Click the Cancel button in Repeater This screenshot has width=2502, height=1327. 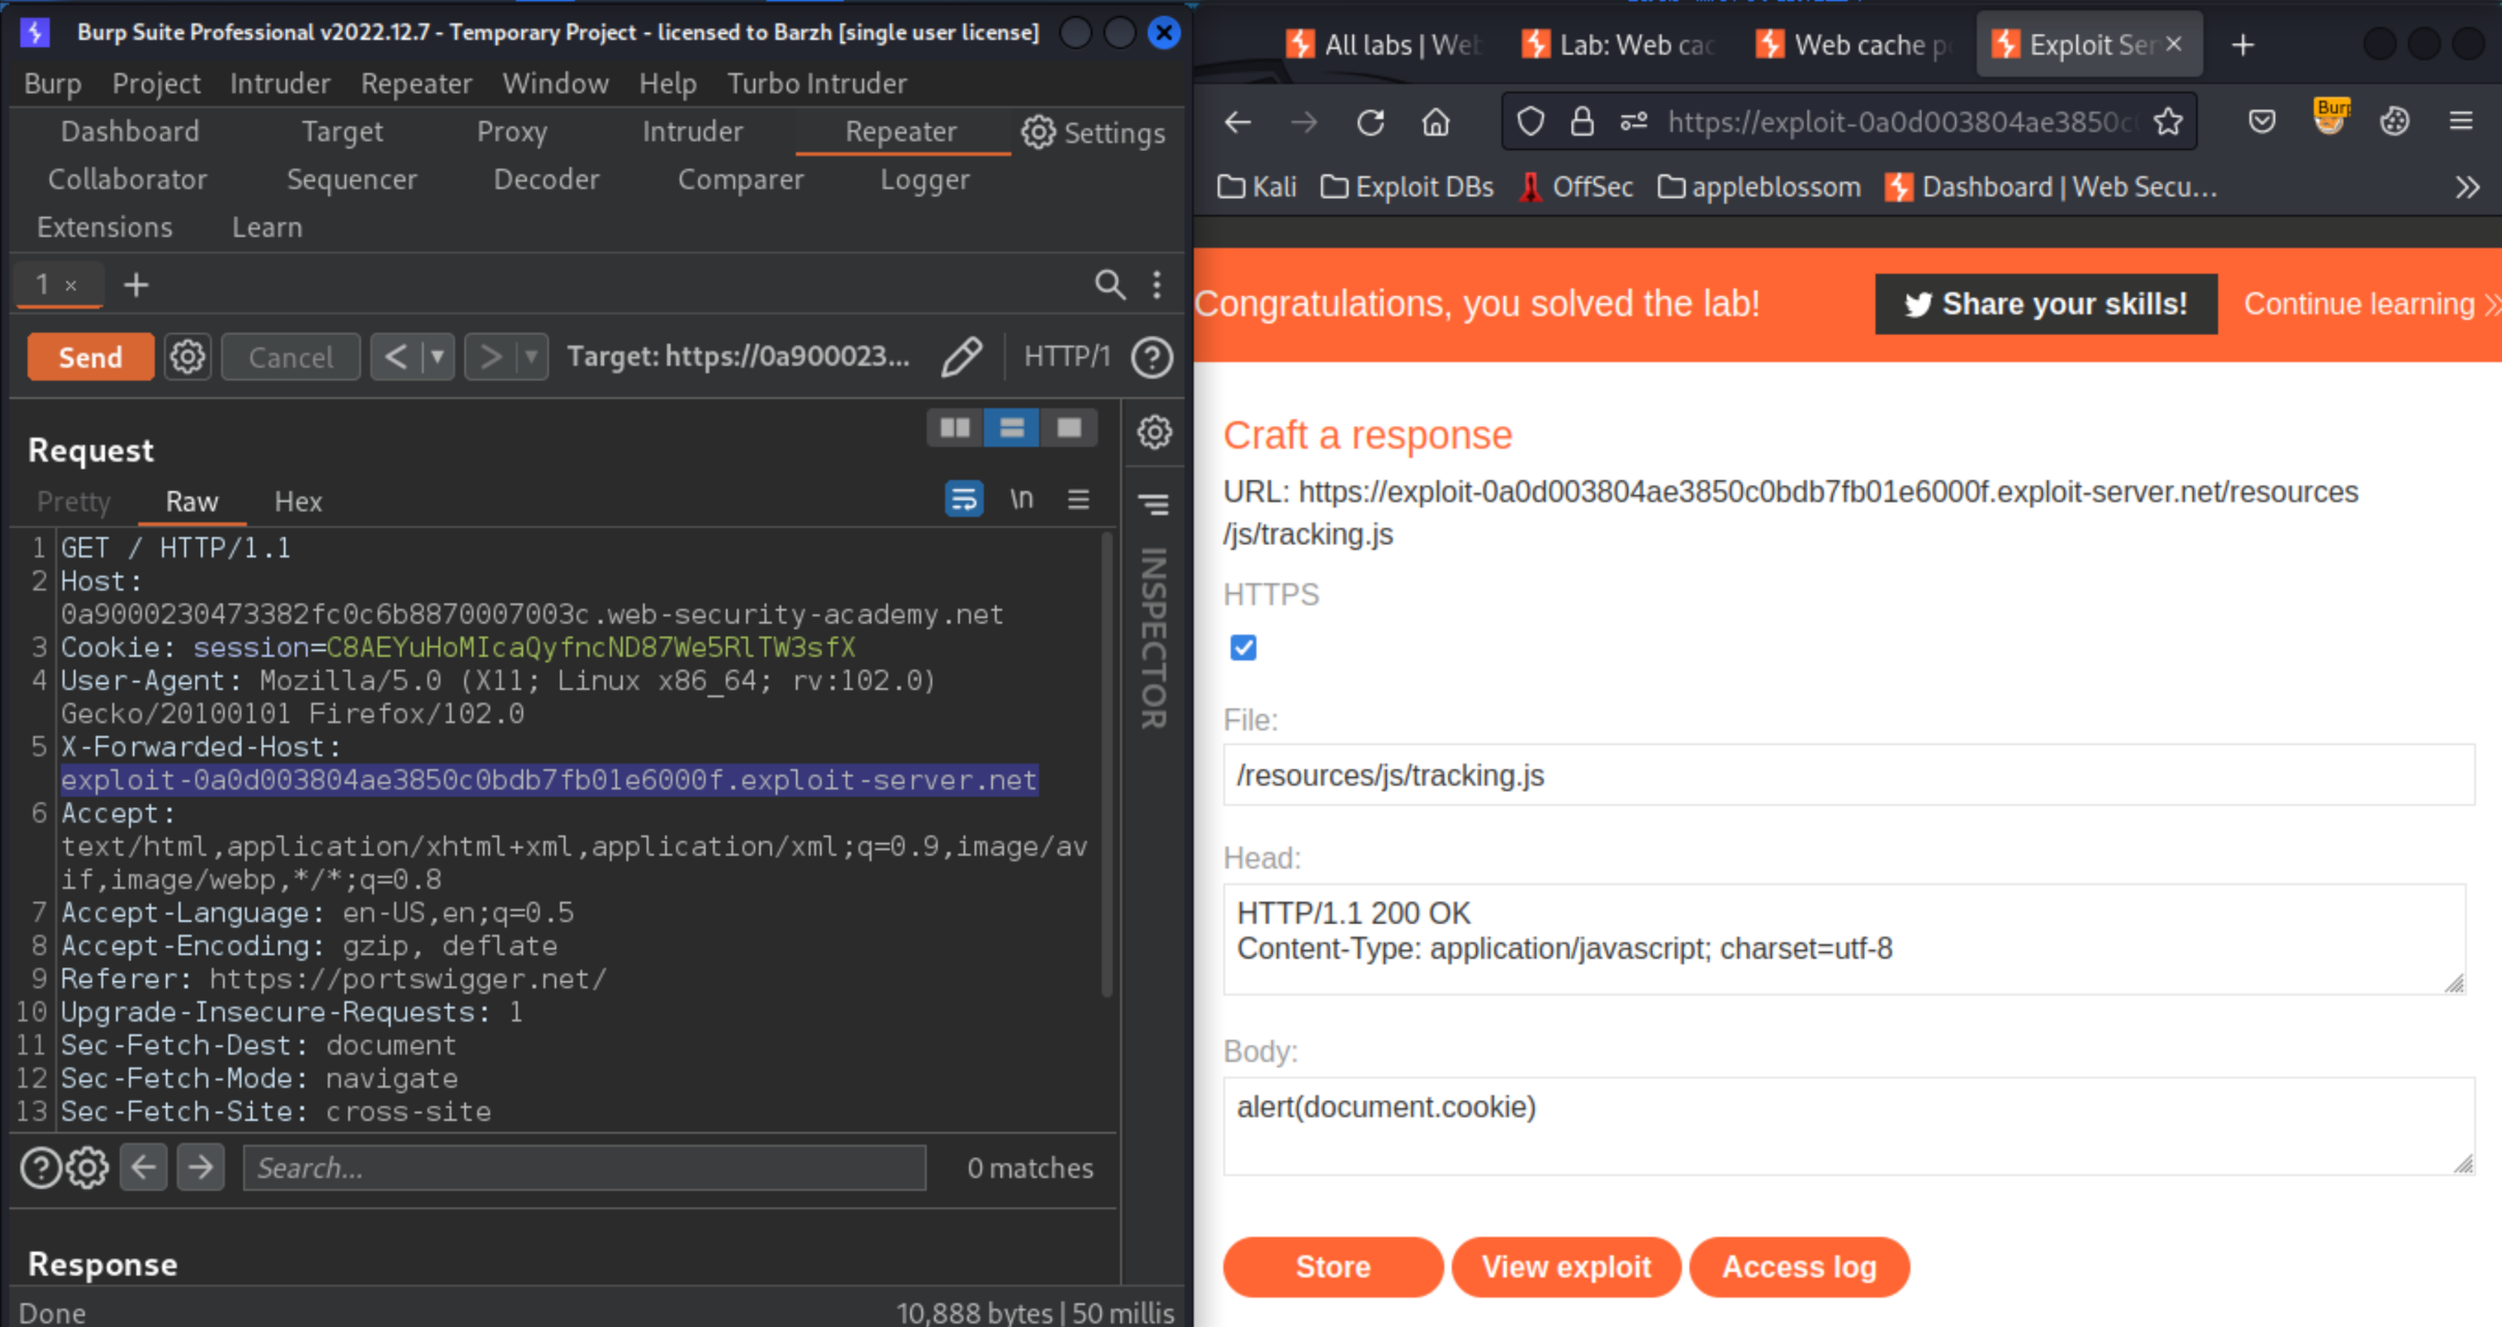[290, 357]
